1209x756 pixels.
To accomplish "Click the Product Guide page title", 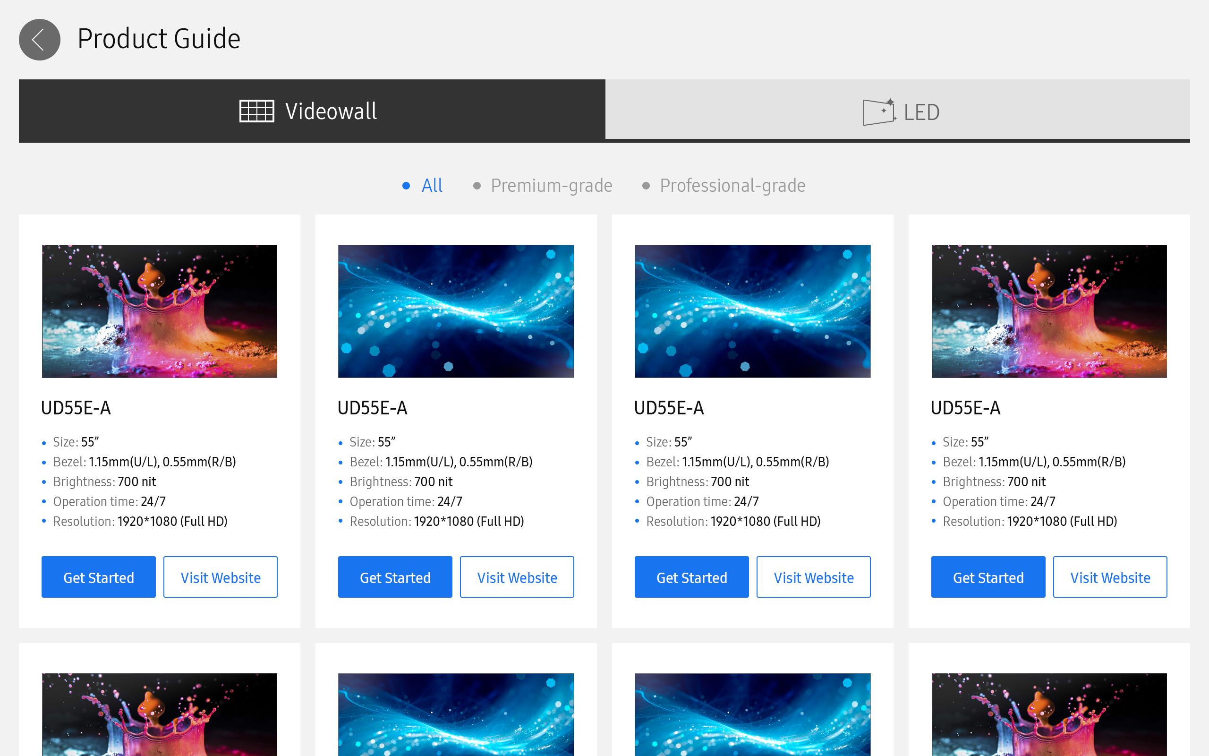I will click(x=159, y=39).
